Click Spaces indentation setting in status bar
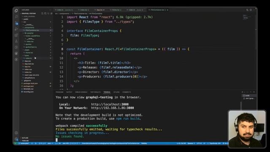This screenshot has width=270, height=152. pos(191,144)
